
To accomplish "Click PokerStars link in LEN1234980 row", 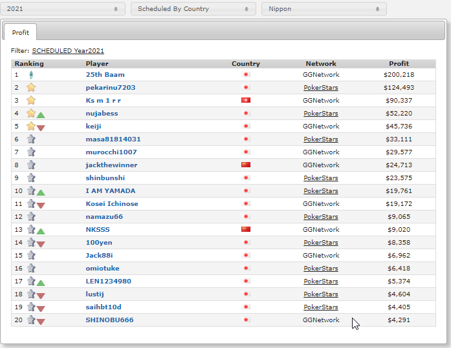I will [321, 281].
